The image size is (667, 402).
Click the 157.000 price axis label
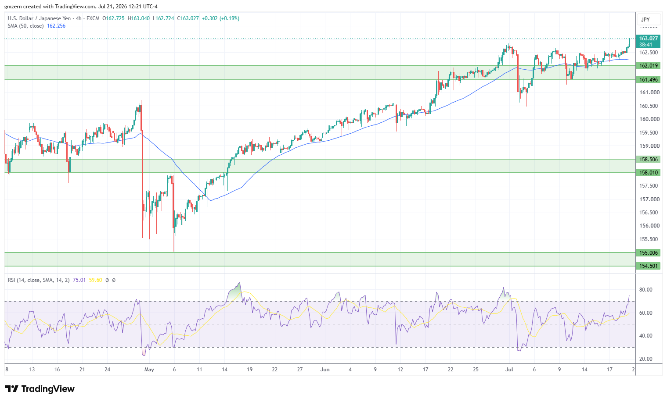649,199
